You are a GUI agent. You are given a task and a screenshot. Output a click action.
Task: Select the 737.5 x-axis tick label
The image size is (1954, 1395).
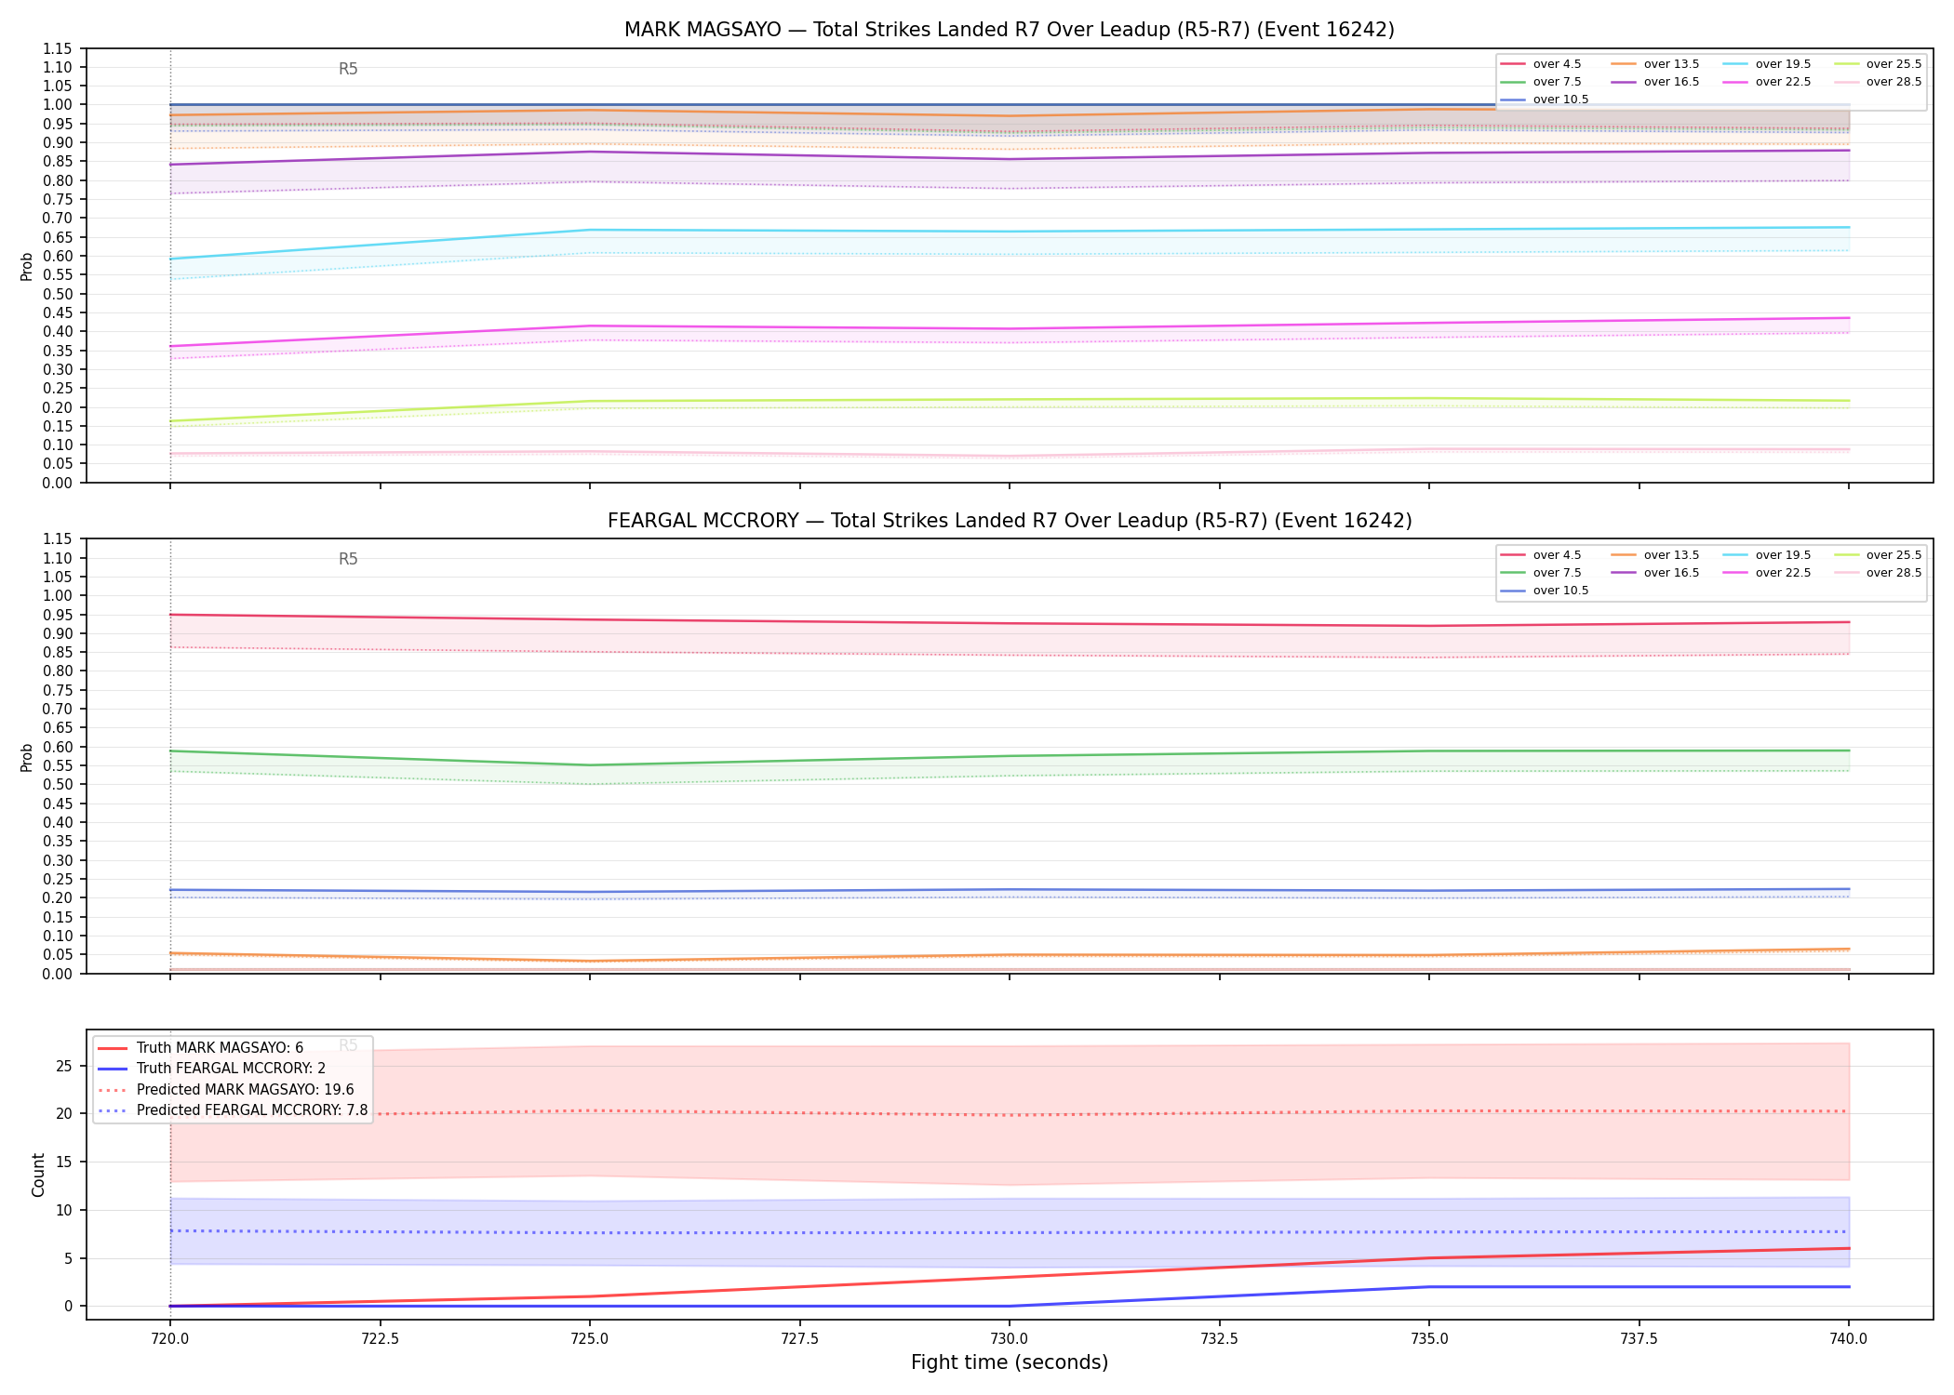pyautogui.click(x=1639, y=1339)
